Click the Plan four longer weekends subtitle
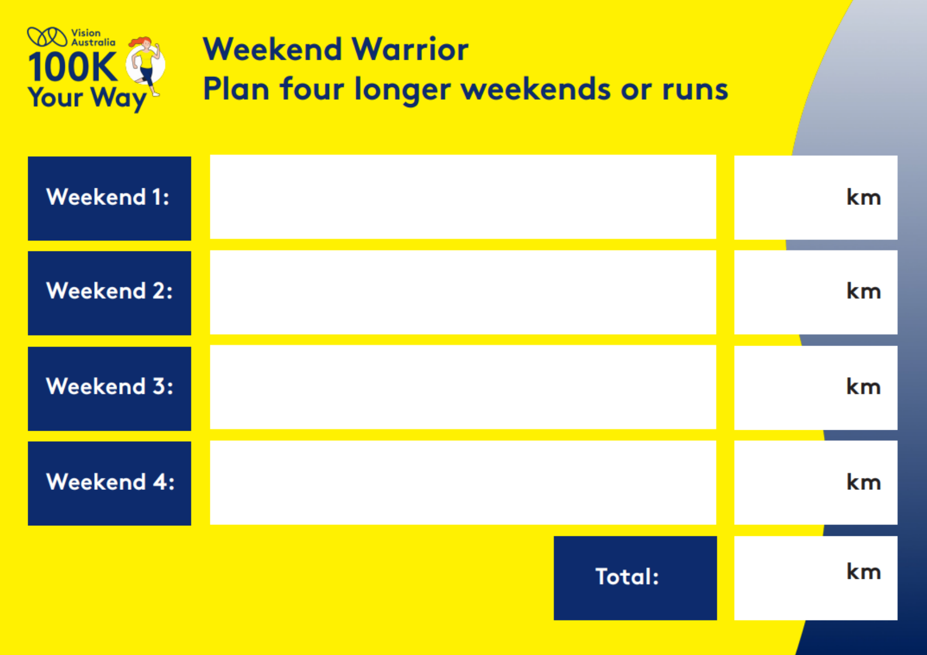The height and width of the screenshot is (655, 927). pos(465,89)
